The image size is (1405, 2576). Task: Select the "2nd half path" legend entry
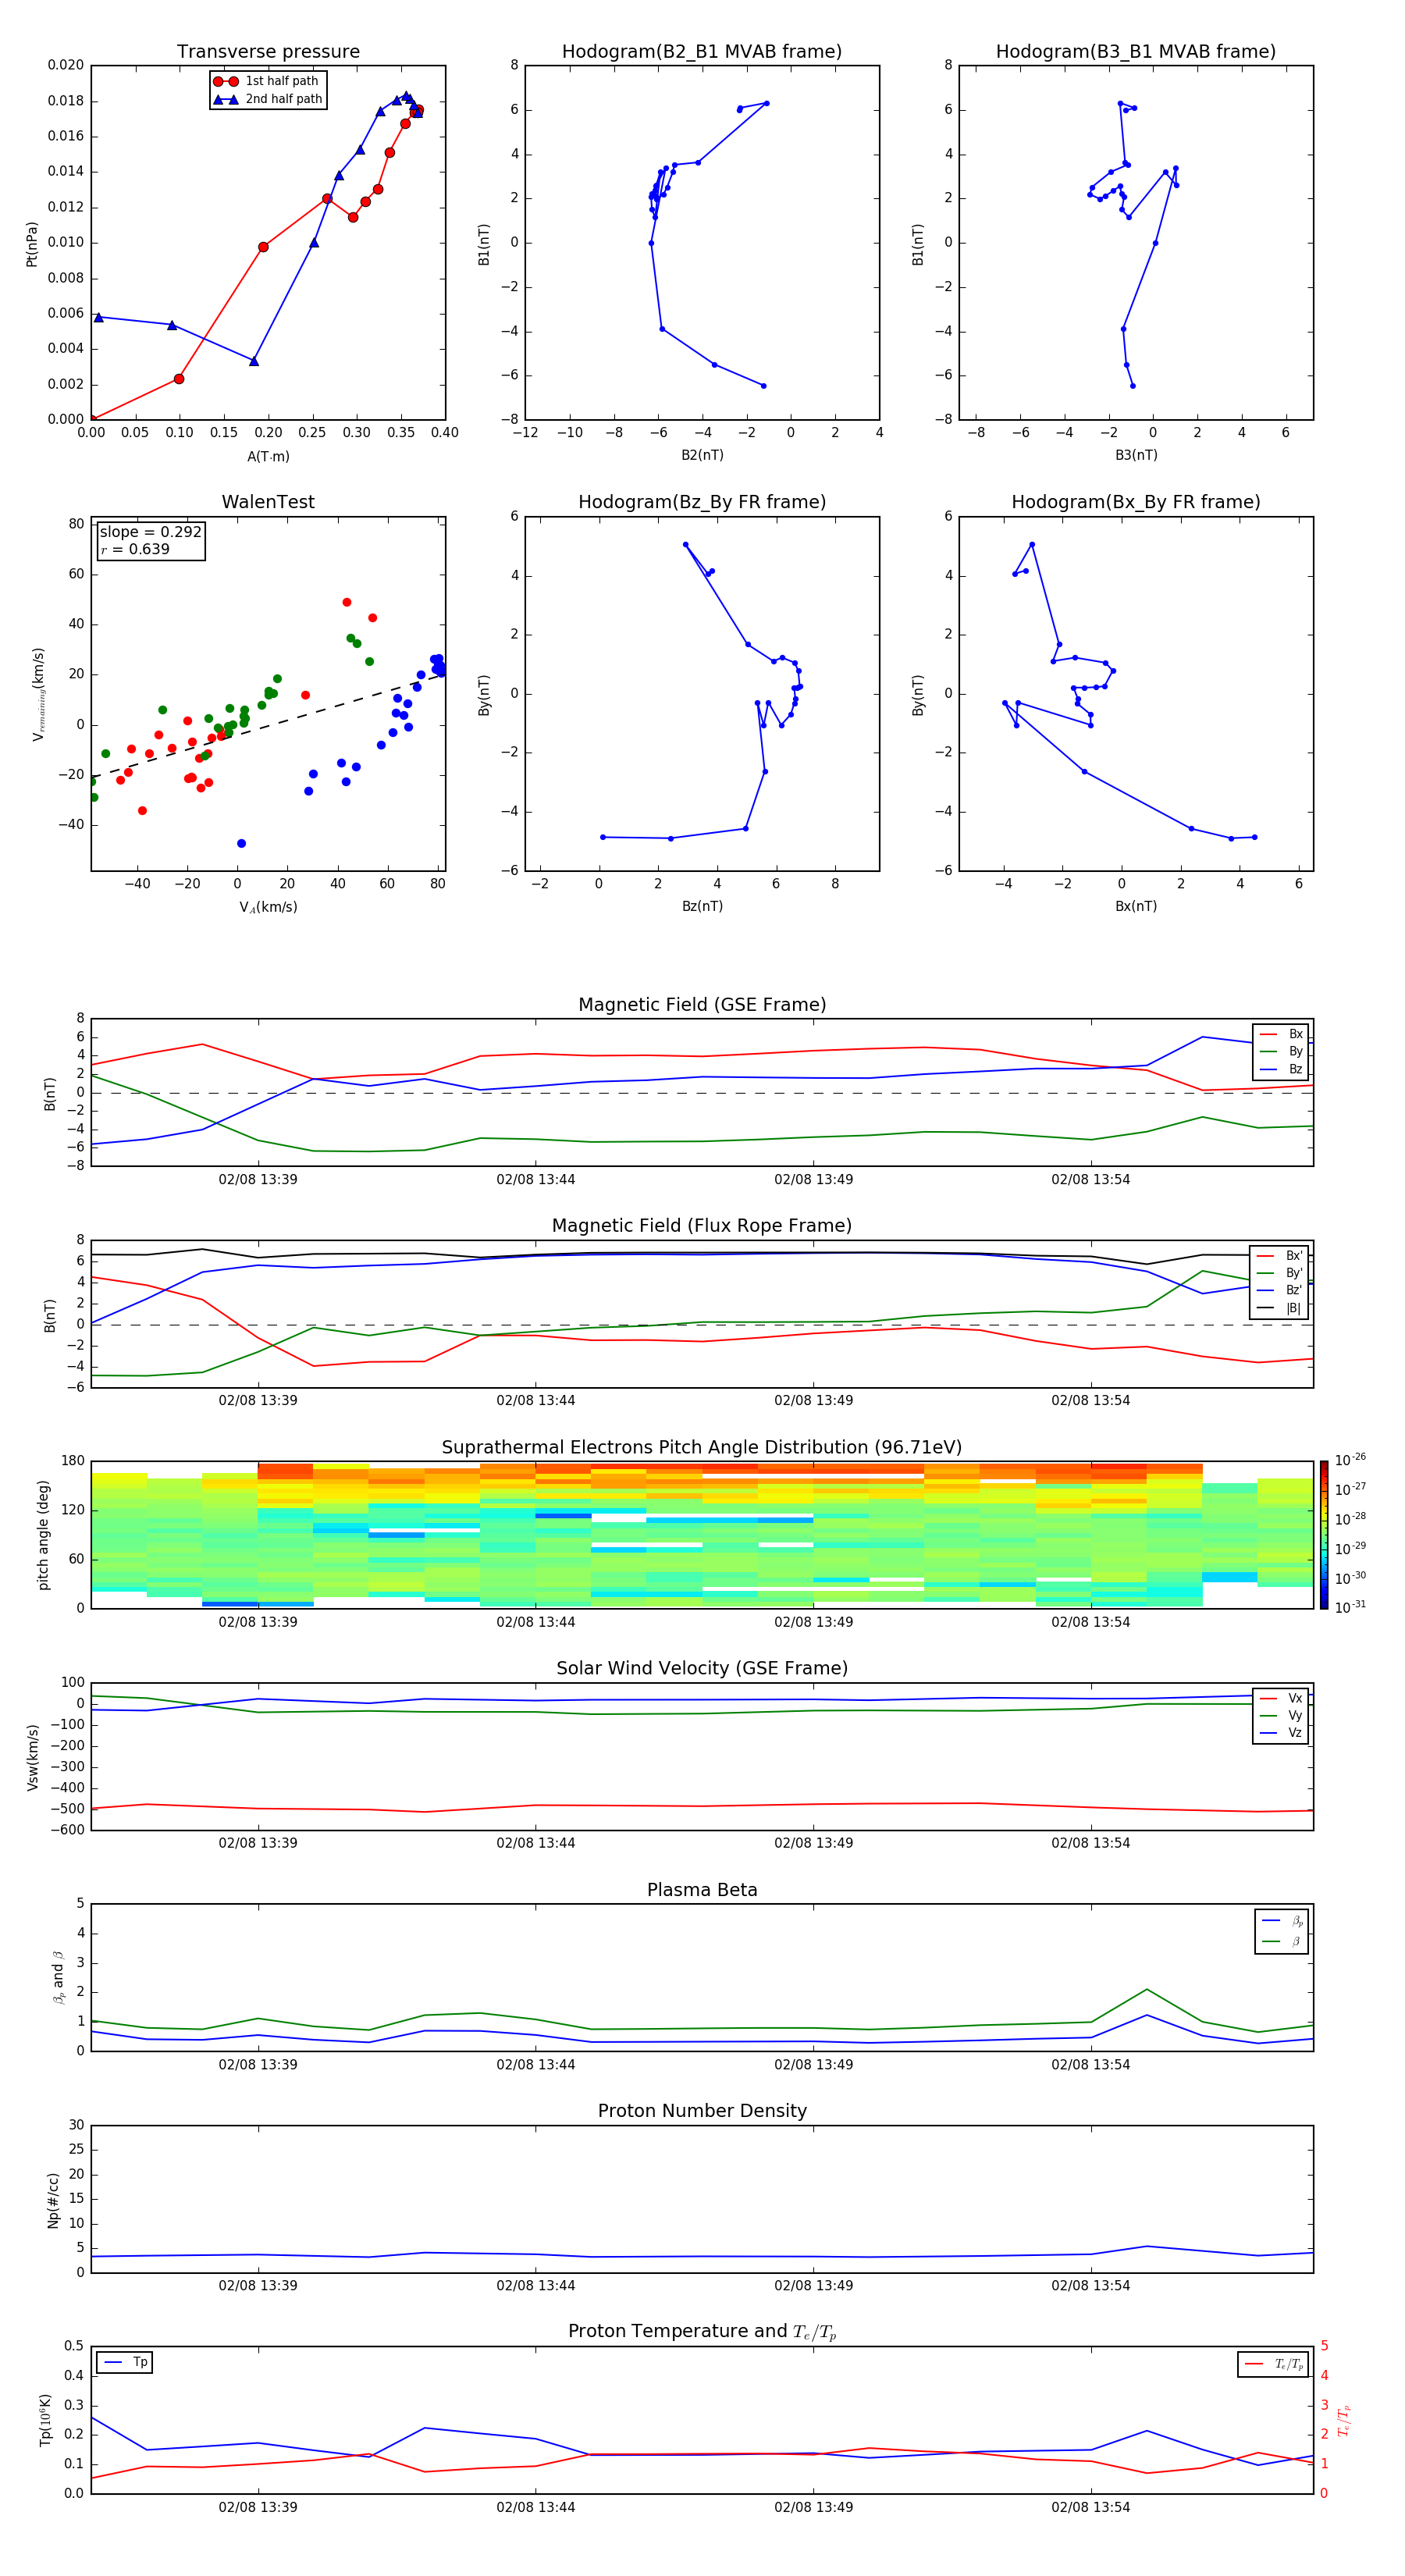(268, 99)
